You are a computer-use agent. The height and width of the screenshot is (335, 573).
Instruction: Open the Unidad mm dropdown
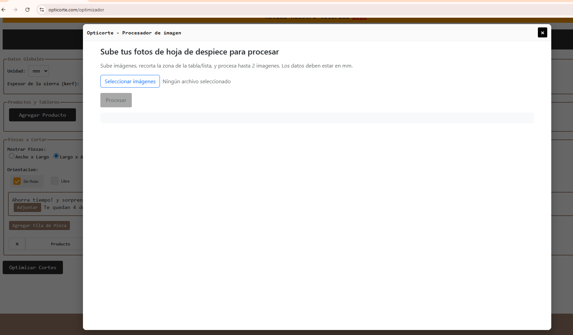click(38, 71)
